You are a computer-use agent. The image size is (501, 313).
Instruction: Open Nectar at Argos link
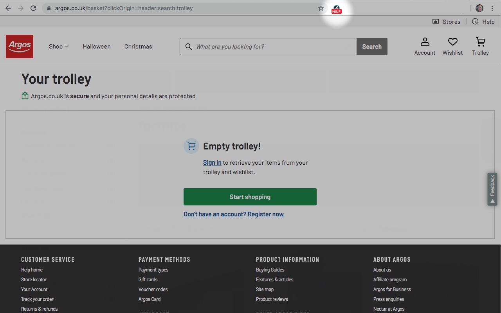[389, 309]
